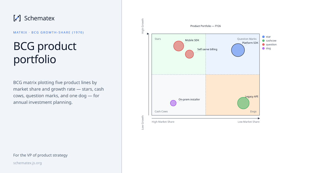Select the On-prem installer bubble
331x173 pixels.
tap(173, 103)
